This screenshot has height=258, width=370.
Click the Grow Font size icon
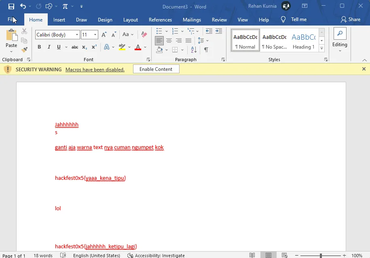[x=104, y=35]
